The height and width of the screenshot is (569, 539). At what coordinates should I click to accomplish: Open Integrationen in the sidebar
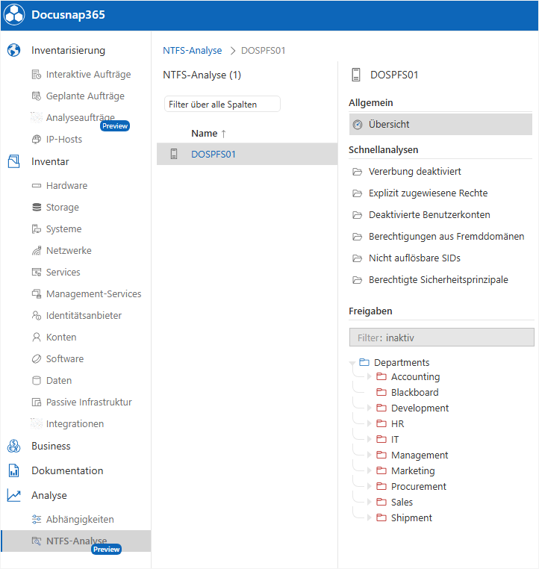(75, 424)
